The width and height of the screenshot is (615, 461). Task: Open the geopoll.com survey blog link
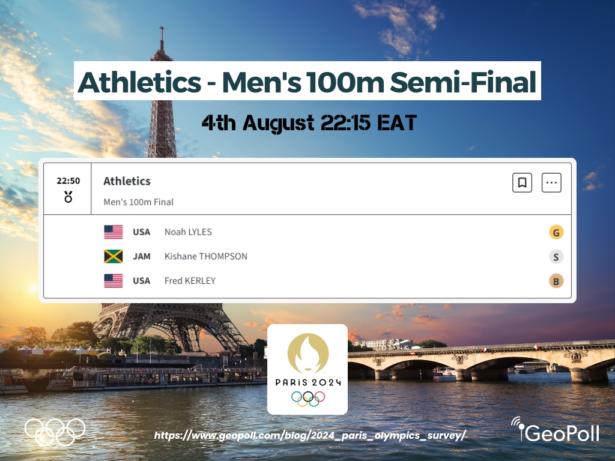point(310,435)
